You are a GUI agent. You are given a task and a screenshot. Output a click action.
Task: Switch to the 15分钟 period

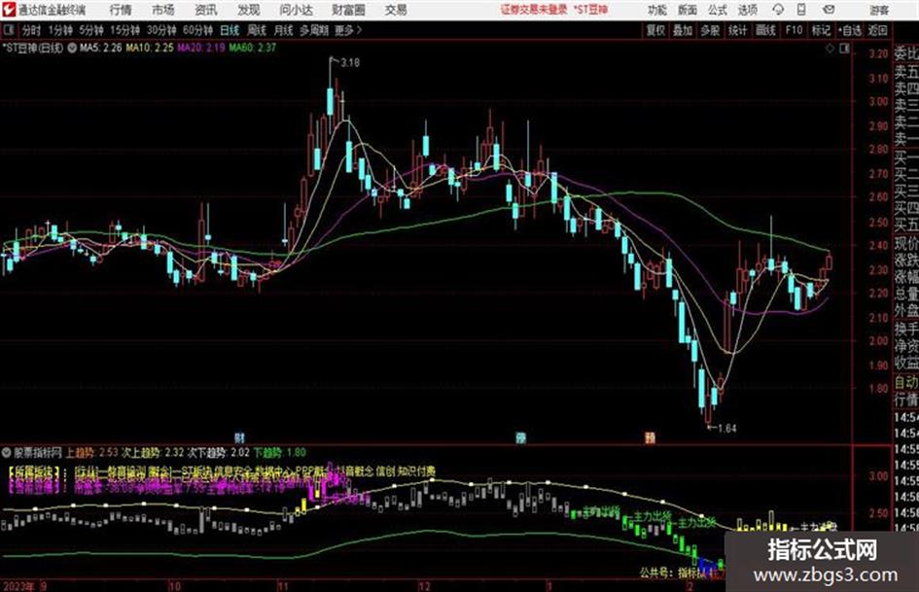click(x=124, y=30)
